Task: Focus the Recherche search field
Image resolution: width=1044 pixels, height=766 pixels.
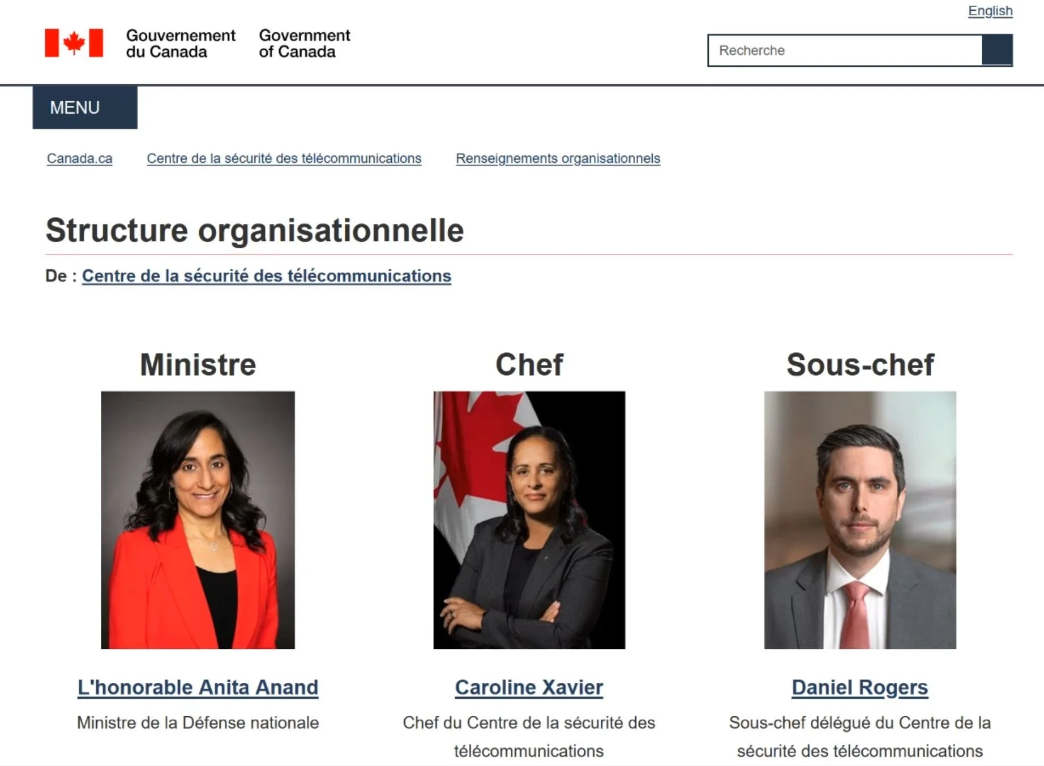Action: tap(845, 50)
